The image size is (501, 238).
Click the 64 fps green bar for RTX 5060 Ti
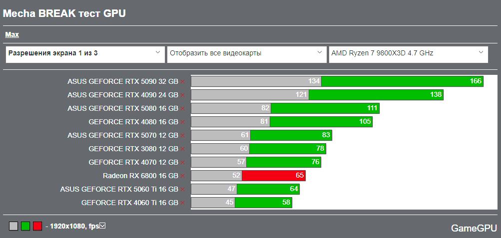point(268,189)
